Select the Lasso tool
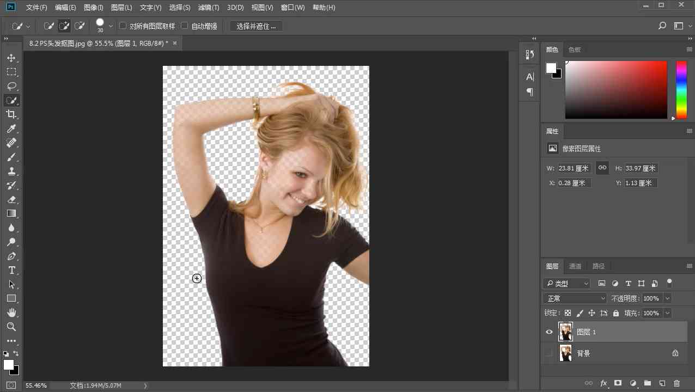Image resolution: width=695 pixels, height=392 pixels. pyautogui.click(x=11, y=86)
